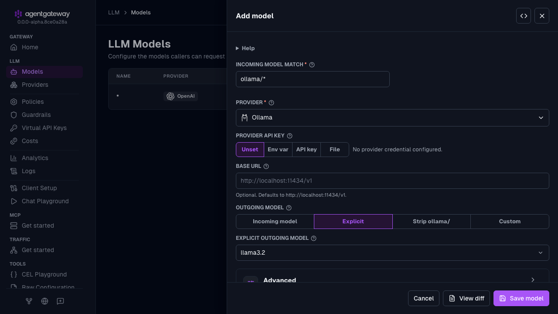The width and height of the screenshot is (558, 314).
Task: Click the Base URL input field
Action: click(392, 181)
